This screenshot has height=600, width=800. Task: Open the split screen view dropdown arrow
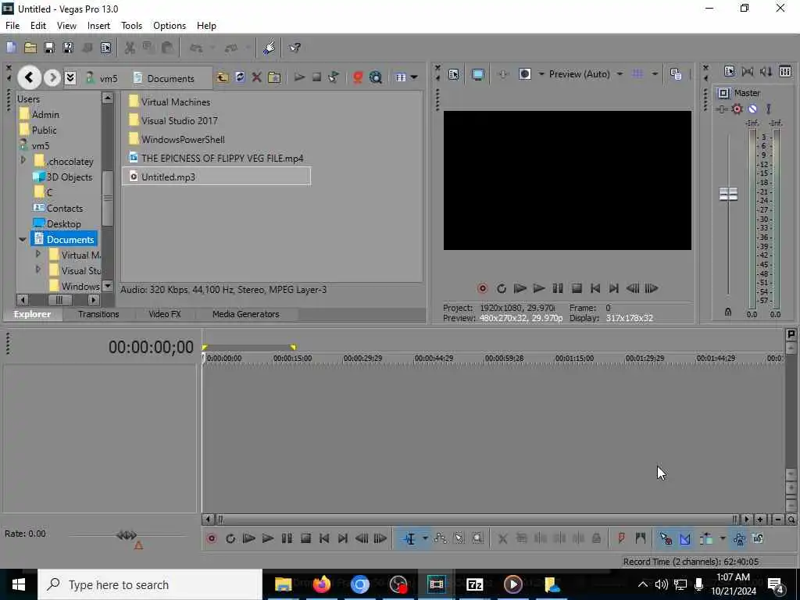pyautogui.click(x=541, y=74)
